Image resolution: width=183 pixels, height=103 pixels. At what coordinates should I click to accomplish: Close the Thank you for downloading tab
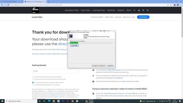coord(45,2)
